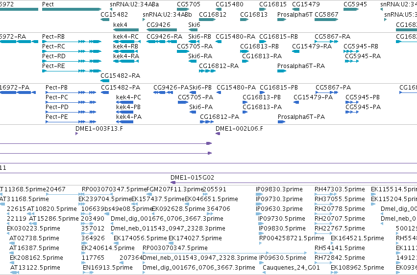
Task: Click transcript CG5705-RA
Action: (x=195, y=46)
